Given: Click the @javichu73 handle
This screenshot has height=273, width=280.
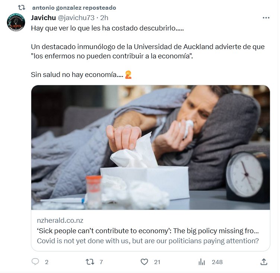Looking at the screenshot, I should tap(76, 17).
